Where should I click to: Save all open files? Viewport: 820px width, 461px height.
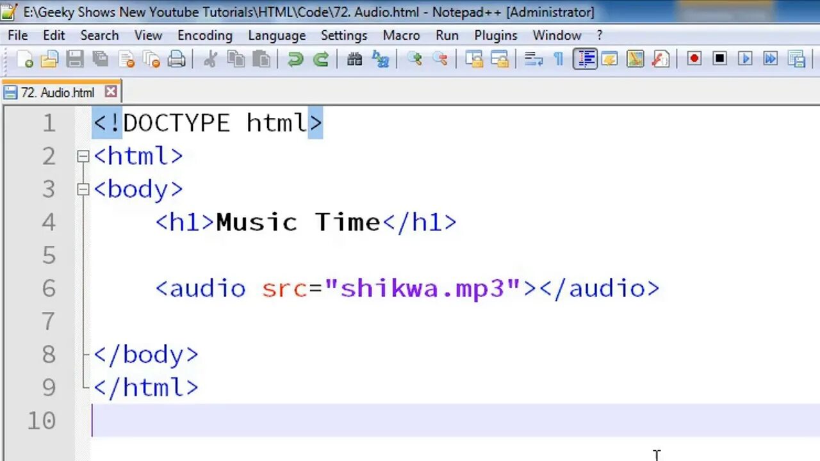(x=100, y=59)
